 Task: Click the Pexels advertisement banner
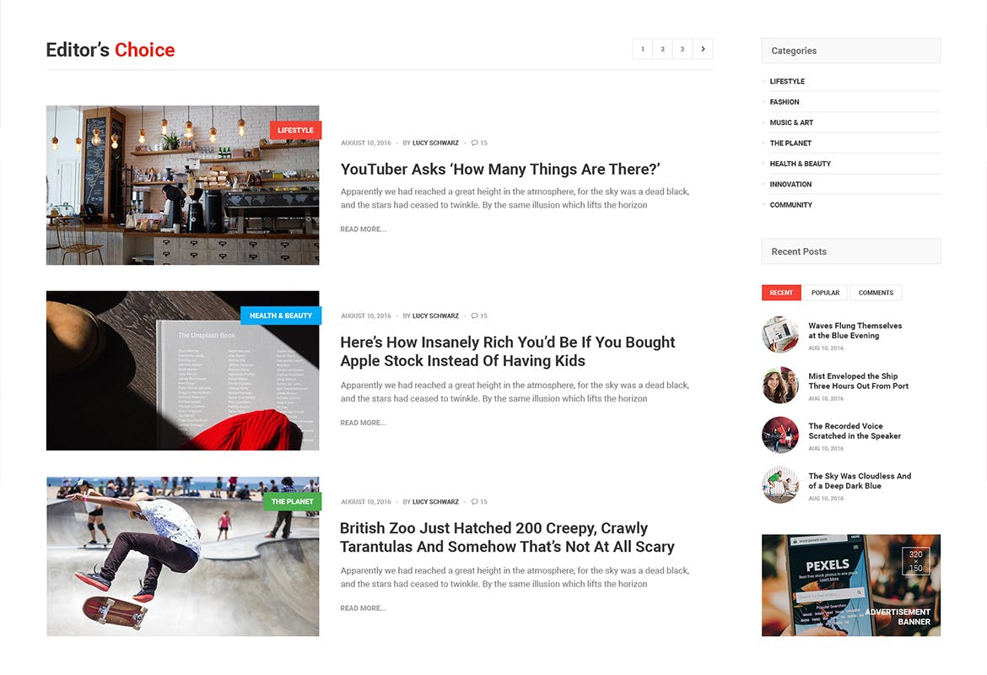[851, 585]
